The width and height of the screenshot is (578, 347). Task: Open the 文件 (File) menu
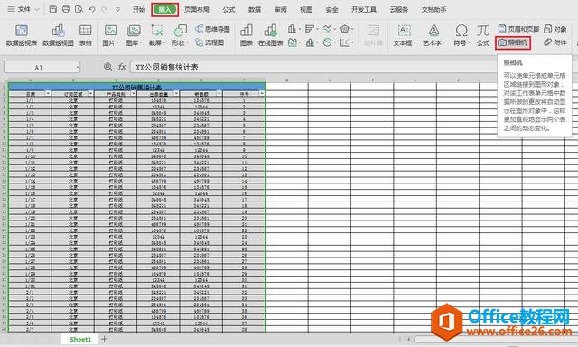click(x=23, y=9)
